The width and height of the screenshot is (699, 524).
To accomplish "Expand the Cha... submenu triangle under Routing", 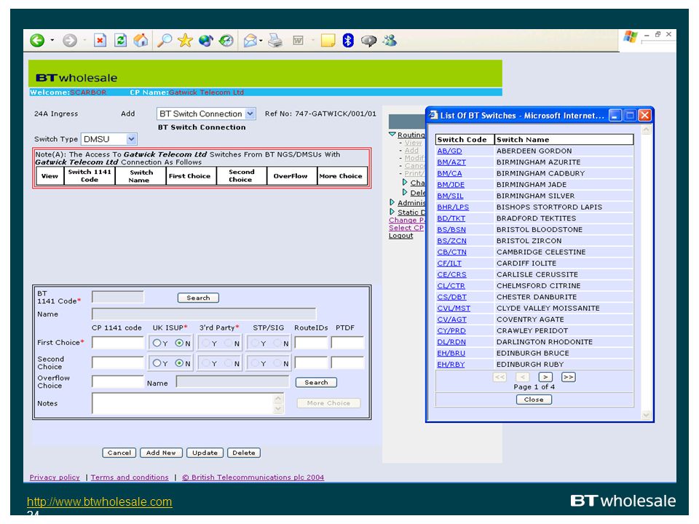I will (x=405, y=182).
